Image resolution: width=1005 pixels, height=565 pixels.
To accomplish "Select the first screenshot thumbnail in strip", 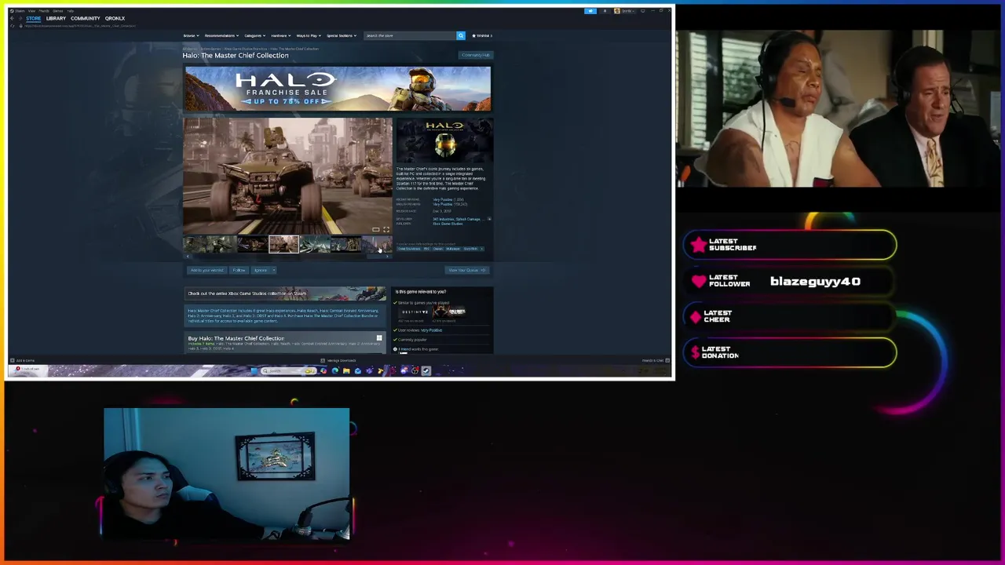I will 195,244.
